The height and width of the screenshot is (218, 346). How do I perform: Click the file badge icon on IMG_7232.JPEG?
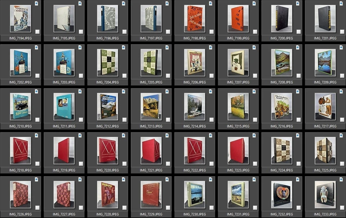(298, 180)
